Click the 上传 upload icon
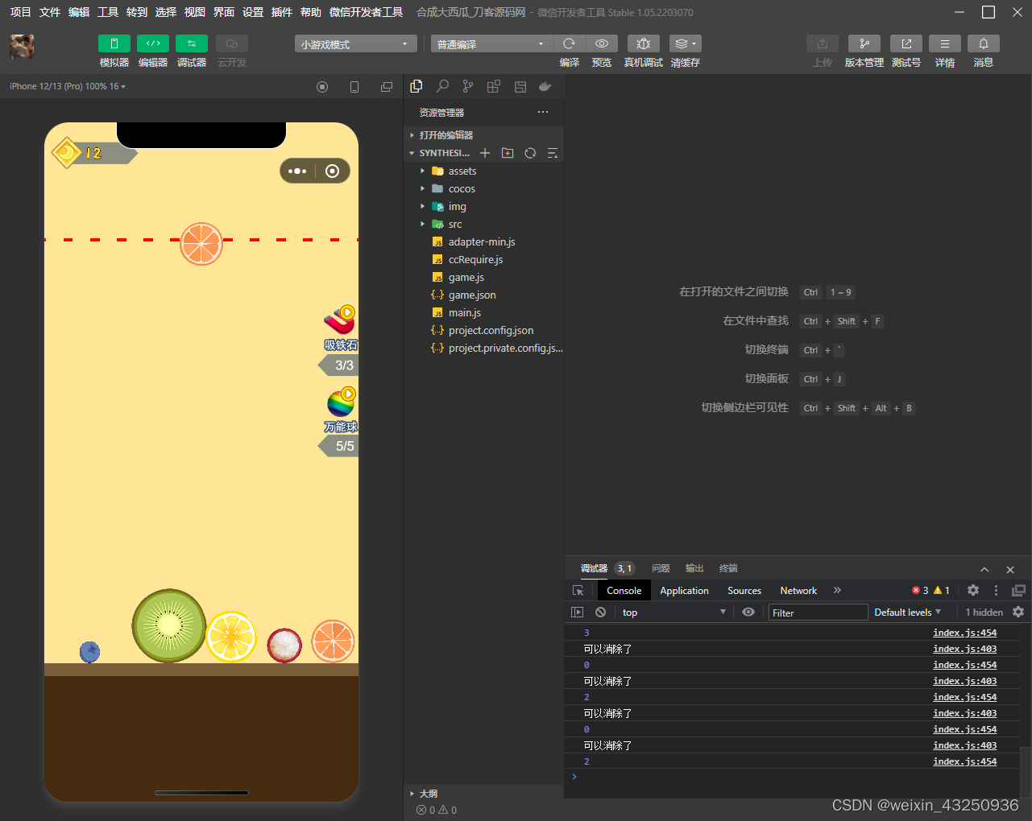Viewport: 1032px width, 821px height. point(822,43)
